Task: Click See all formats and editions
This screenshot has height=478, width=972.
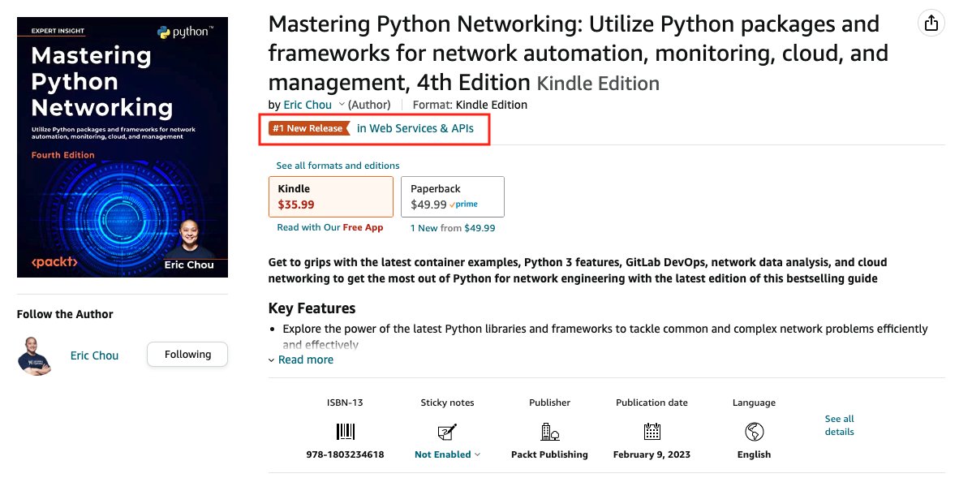Action: click(x=338, y=166)
